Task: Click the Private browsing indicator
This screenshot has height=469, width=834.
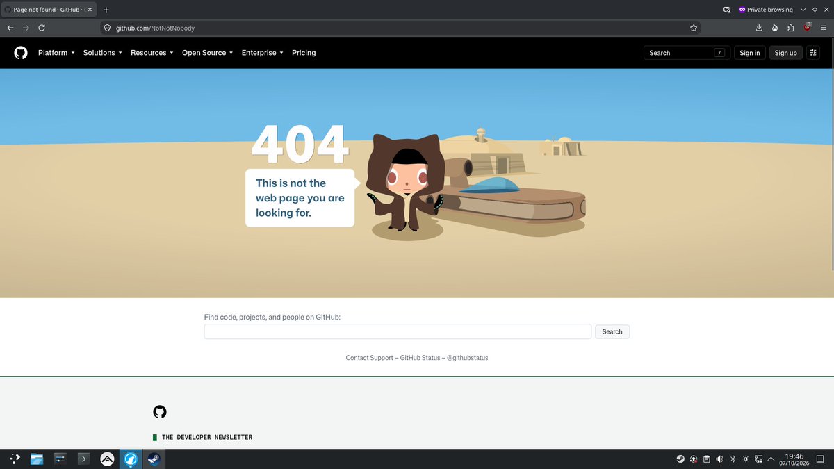Action: 766,10
